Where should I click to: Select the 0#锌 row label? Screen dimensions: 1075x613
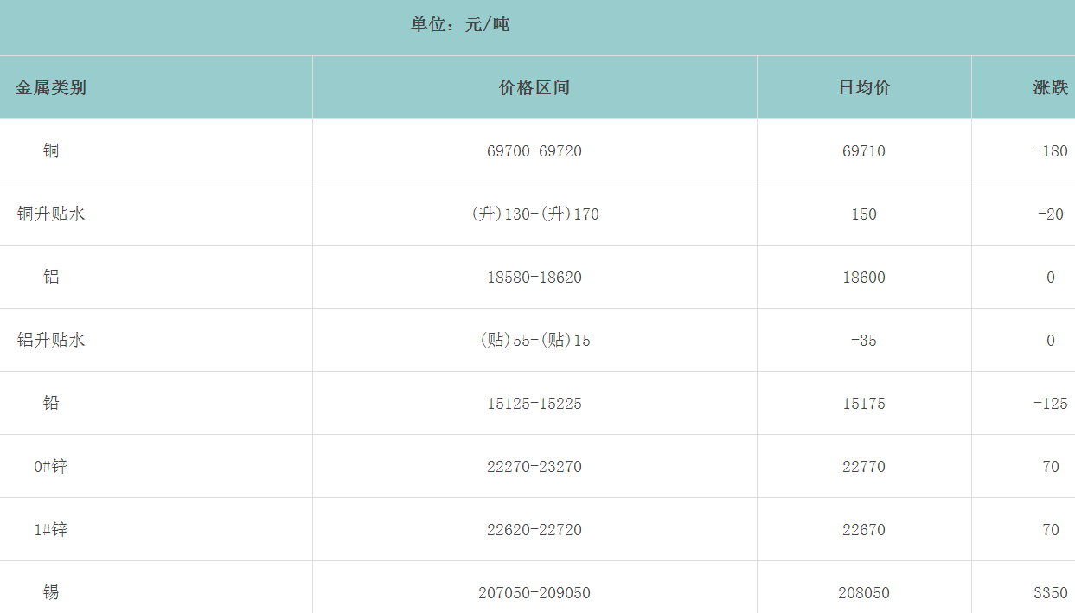(51, 466)
